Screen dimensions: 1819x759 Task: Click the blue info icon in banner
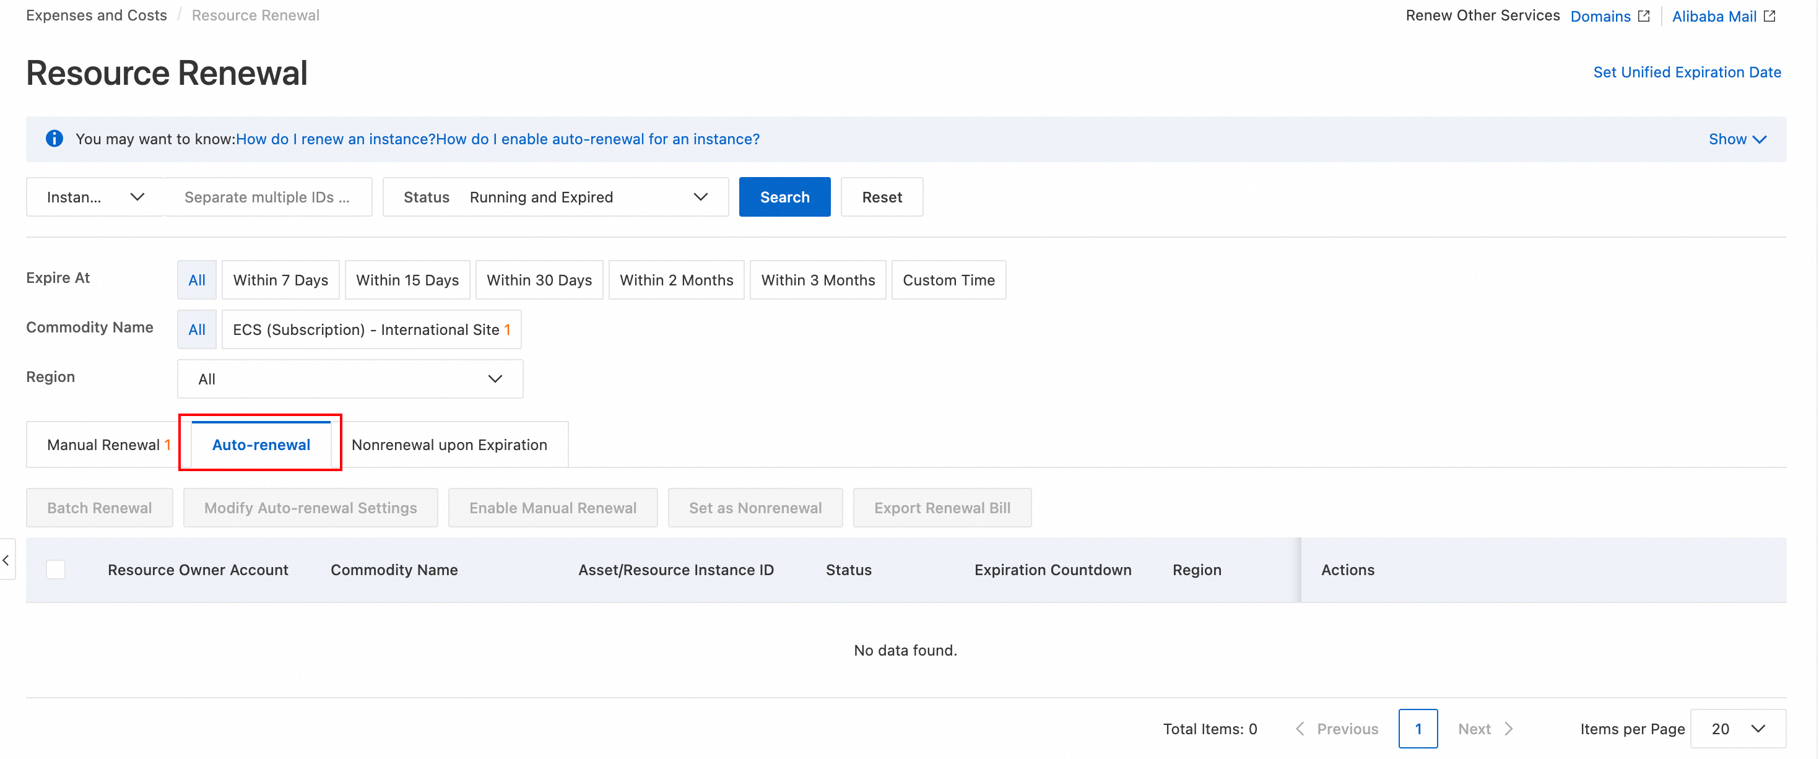pyautogui.click(x=54, y=139)
